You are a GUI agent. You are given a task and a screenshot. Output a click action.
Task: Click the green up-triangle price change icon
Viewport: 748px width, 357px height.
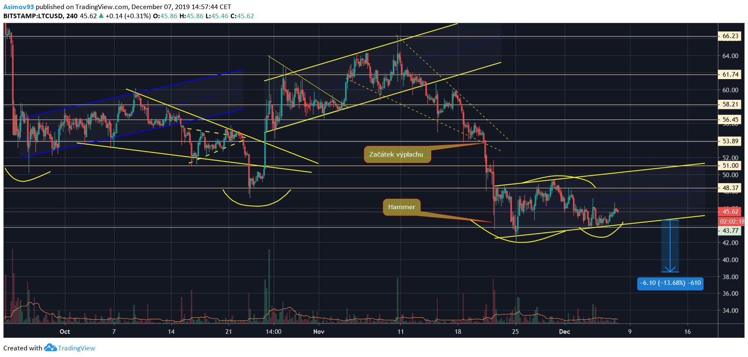pyautogui.click(x=101, y=16)
